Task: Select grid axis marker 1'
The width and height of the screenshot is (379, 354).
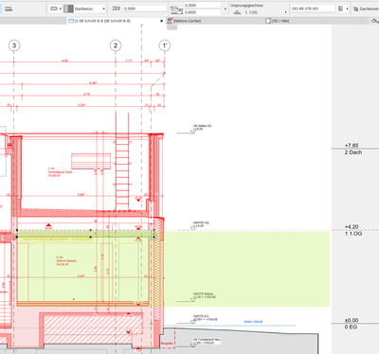Action: tap(165, 45)
